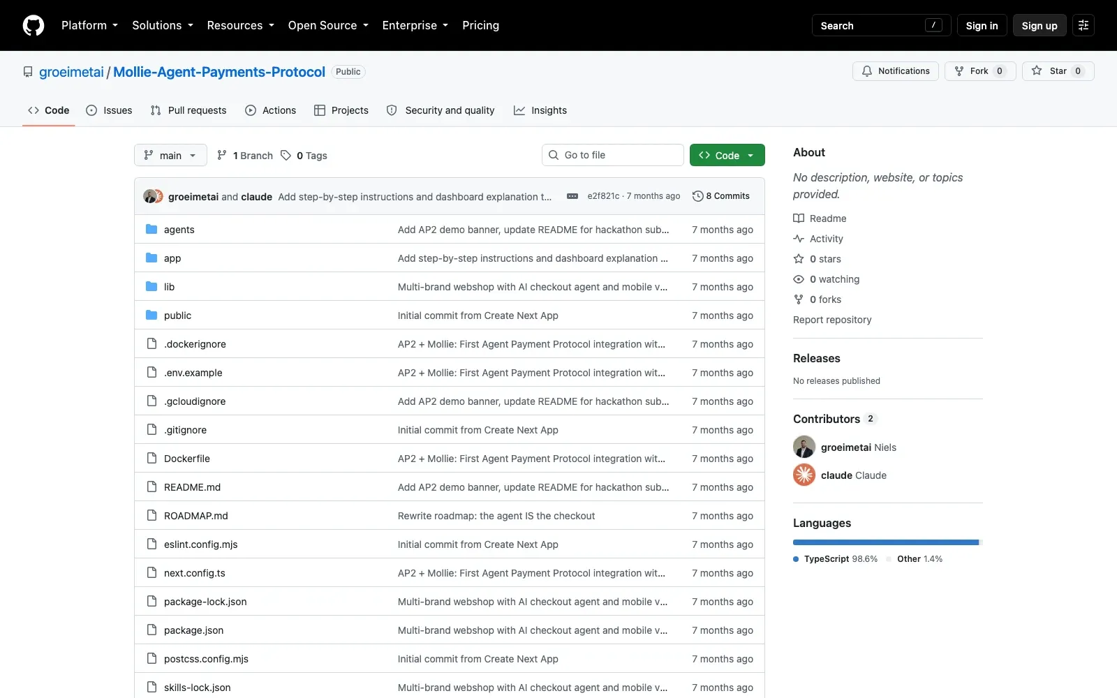Click the app folder icon
The height and width of the screenshot is (698, 1117).
coord(151,258)
